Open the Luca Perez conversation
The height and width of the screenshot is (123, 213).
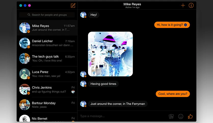click(47, 74)
